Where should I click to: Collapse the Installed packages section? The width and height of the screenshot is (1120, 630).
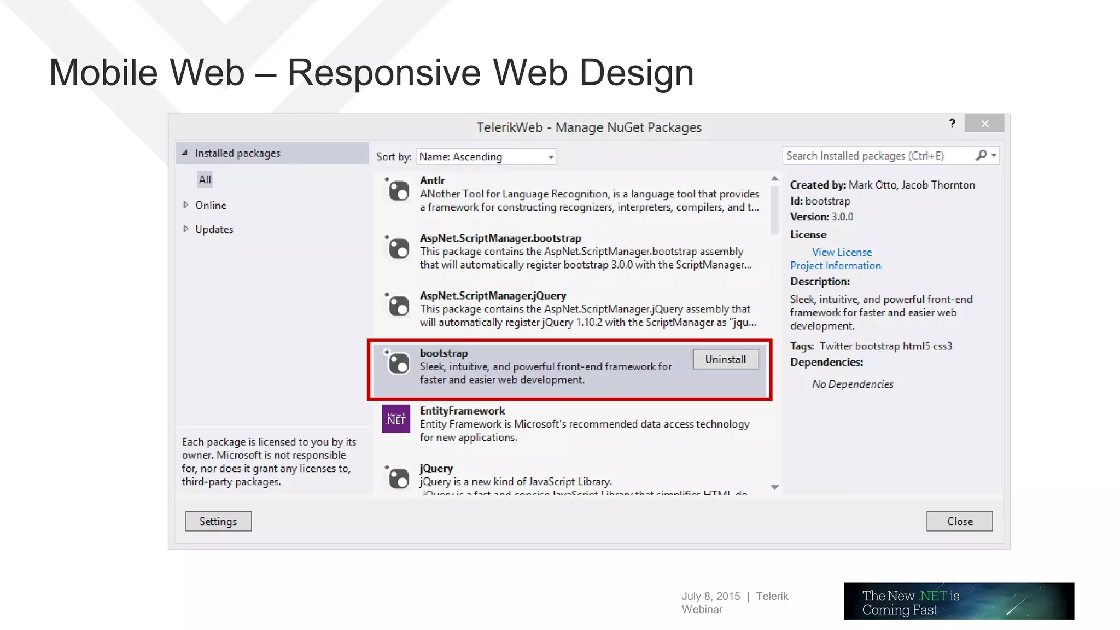click(185, 153)
